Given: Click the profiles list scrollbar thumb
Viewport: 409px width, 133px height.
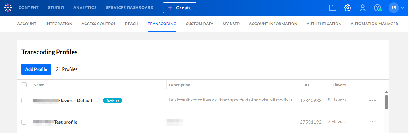Looking at the screenshot, I should (x=386, y=102).
